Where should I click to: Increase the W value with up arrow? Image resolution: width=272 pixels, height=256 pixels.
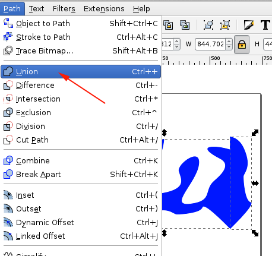(229, 42)
